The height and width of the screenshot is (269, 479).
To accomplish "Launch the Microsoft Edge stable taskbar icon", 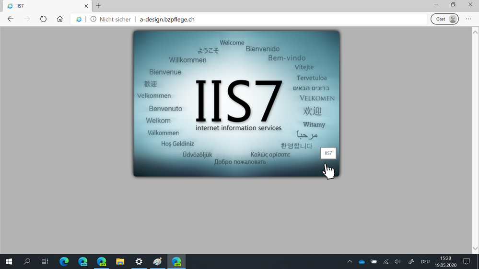I will pyautogui.click(x=64, y=261).
